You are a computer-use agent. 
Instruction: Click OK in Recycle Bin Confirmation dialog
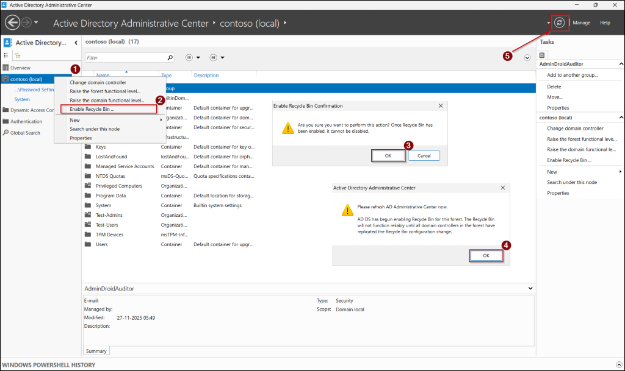point(388,156)
